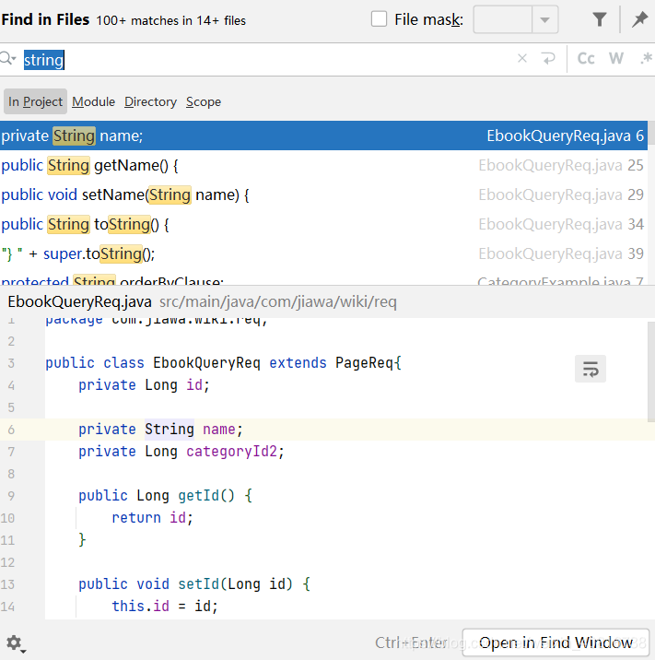Screen dimensions: 655x660
Task: Toggle Regex (.*) search option
Action: point(646,58)
